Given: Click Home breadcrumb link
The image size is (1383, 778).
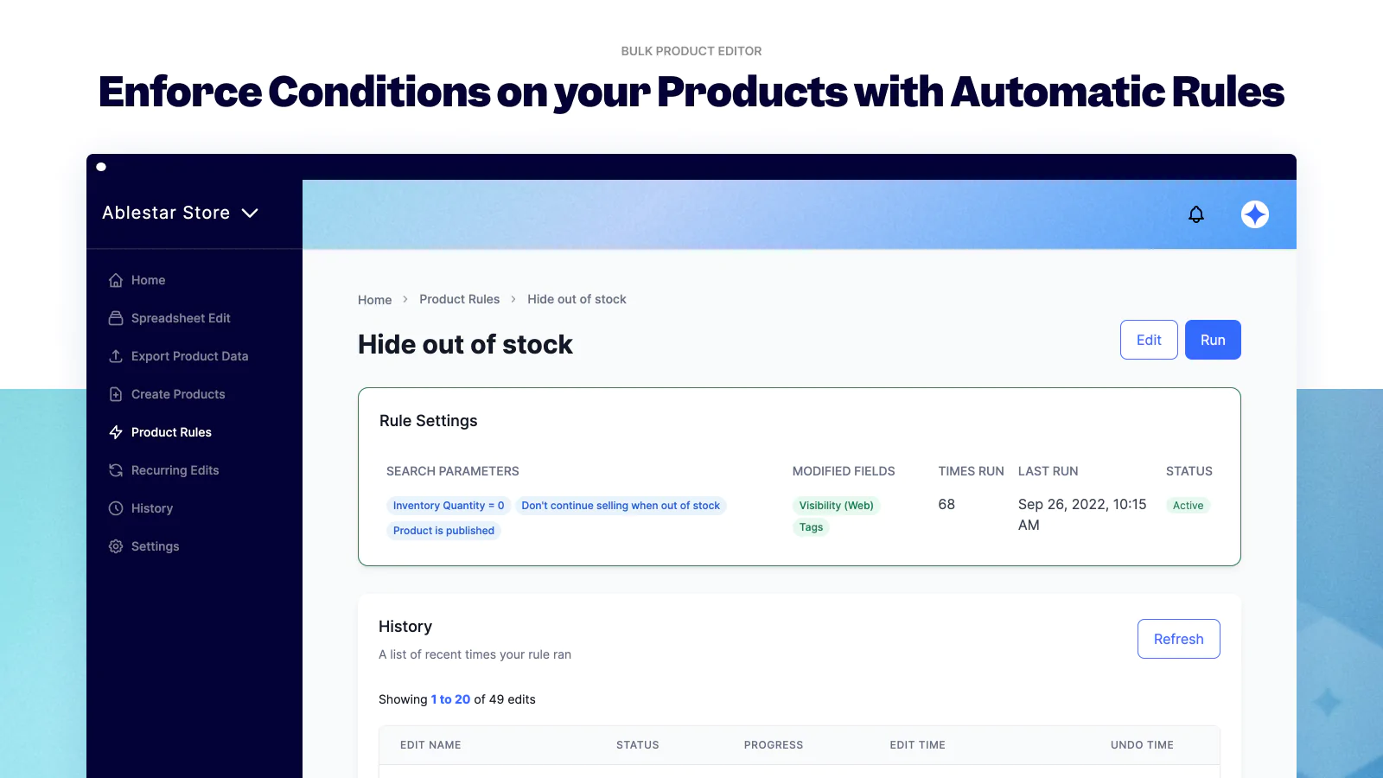Looking at the screenshot, I should tap(374, 300).
